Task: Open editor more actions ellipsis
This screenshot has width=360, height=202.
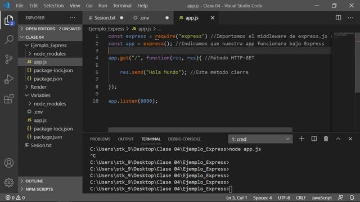Action: tap(350, 17)
